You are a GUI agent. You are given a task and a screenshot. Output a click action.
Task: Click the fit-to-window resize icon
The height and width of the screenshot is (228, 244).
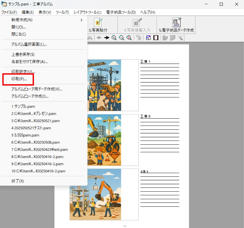(x=148, y=38)
